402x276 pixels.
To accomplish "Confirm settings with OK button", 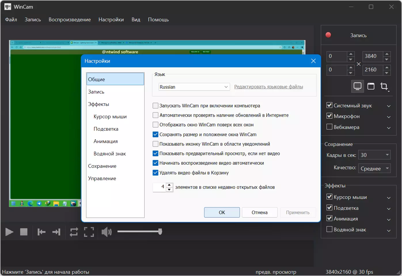I will 222,212.
